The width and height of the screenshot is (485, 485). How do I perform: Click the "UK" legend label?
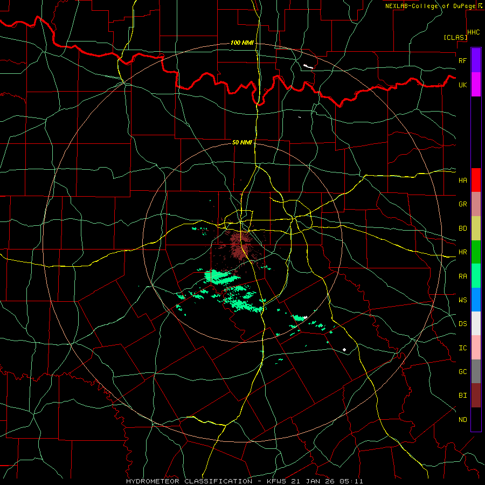click(462, 85)
